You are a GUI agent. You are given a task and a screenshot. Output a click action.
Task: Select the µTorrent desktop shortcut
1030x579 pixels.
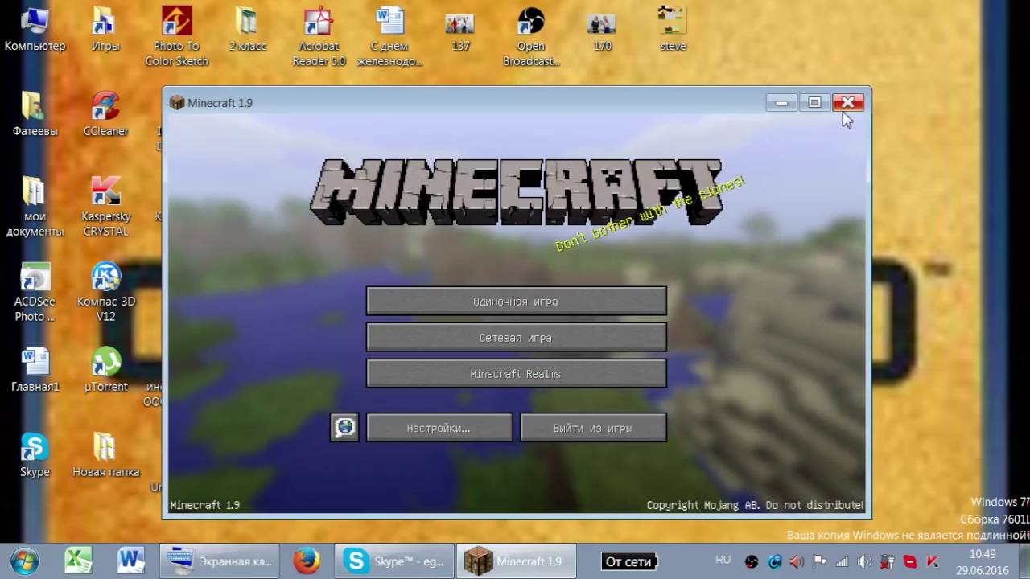(x=105, y=370)
